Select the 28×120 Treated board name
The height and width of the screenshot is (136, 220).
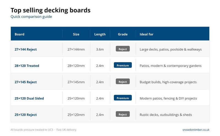pos(27,66)
